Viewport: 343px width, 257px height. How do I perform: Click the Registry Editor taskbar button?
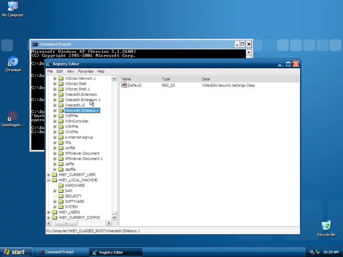tap(116, 252)
